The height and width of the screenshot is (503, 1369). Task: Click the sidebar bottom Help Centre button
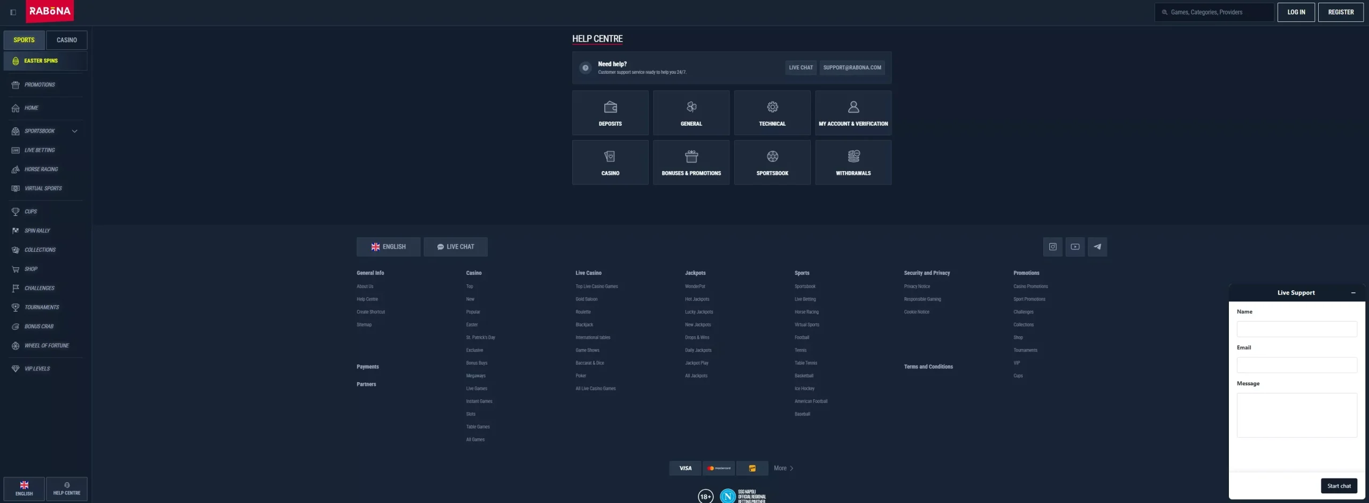click(67, 489)
